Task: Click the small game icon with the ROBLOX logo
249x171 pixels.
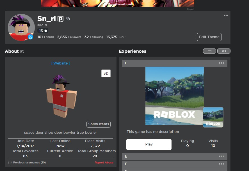Action: pyautogui.click(x=213, y=117)
